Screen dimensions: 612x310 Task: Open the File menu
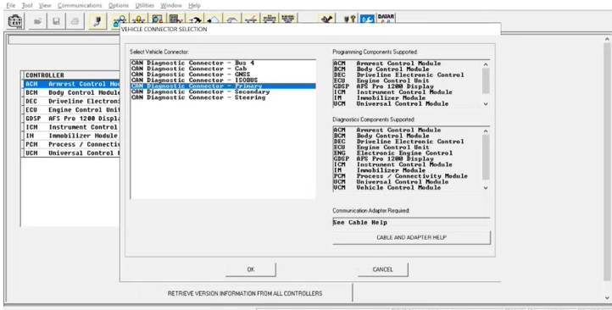tap(10, 5)
